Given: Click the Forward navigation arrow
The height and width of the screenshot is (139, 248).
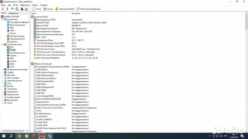Looking at the screenshot, I should click(7, 9).
